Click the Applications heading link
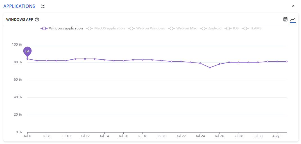This screenshot has width=301, height=144. [19, 6]
